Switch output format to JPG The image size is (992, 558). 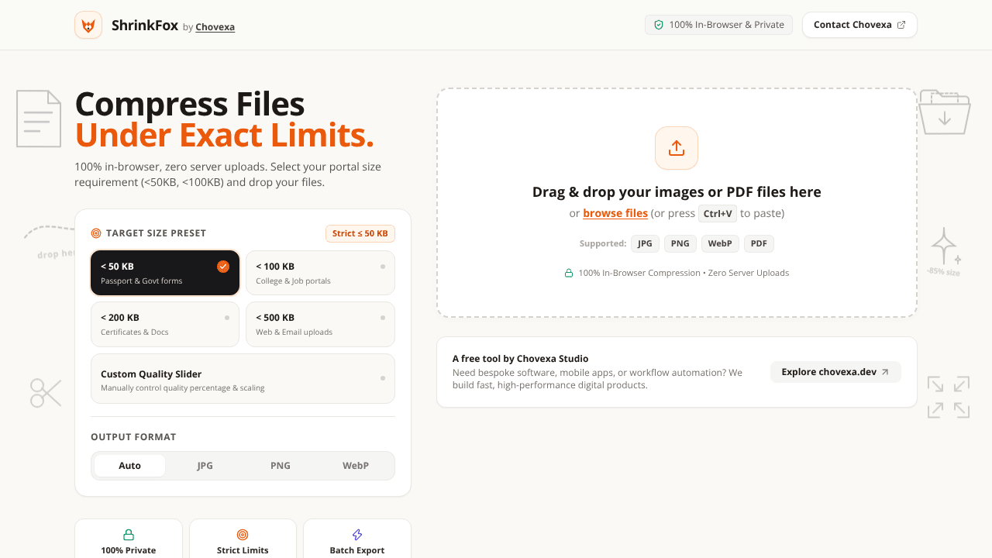pyautogui.click(x=205, y=466)
